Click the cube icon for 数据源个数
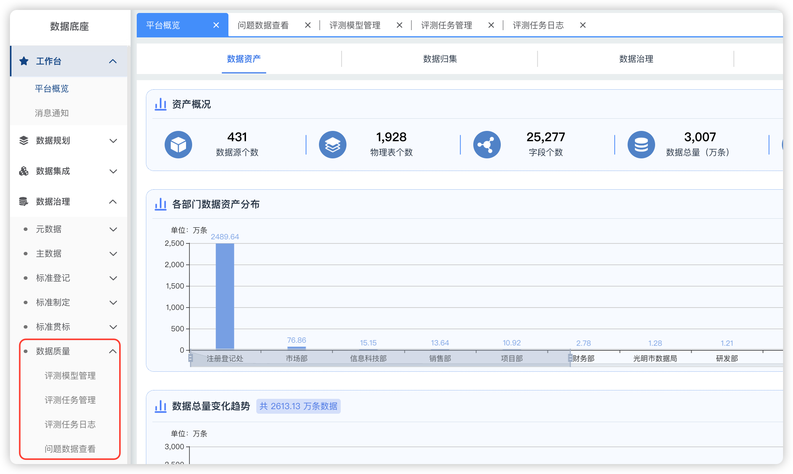Viewport: 793px width, 474px height. [178, 145]
